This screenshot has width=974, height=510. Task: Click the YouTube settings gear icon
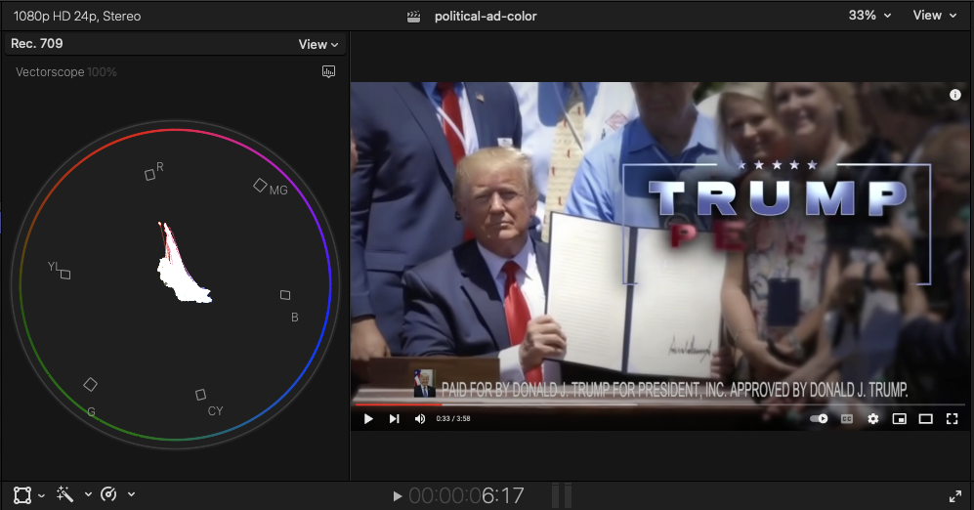coord(873,419)
